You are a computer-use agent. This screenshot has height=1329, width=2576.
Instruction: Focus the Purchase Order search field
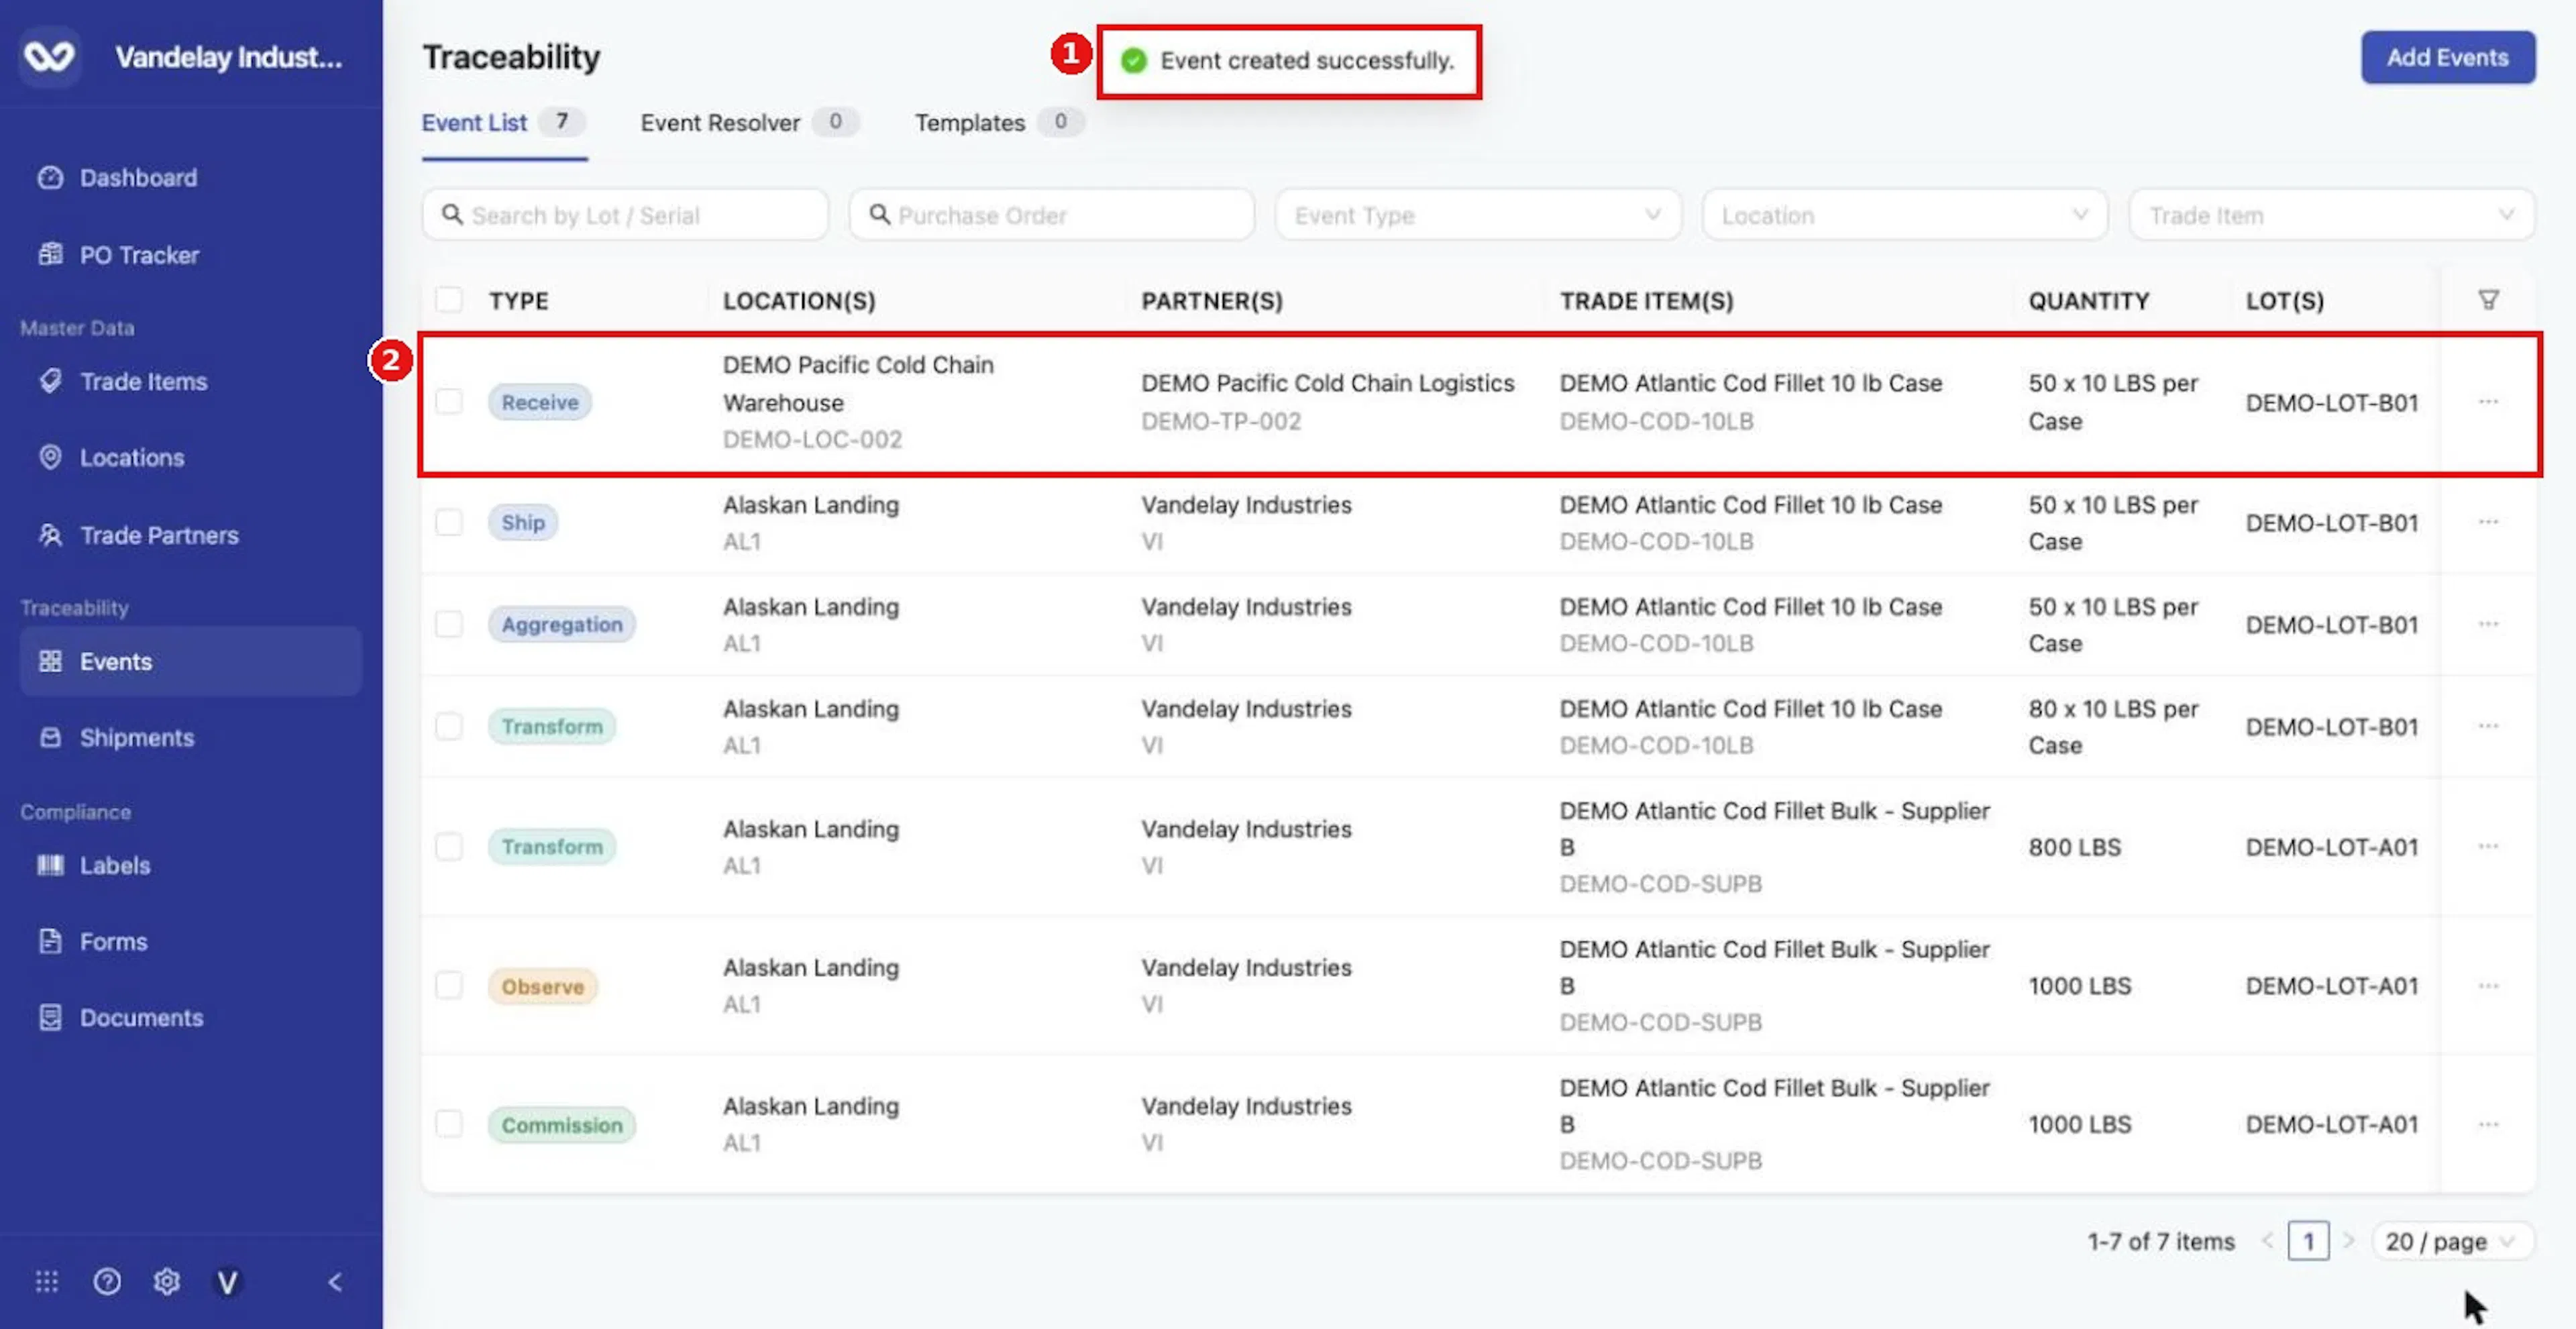click(1051, 215)
